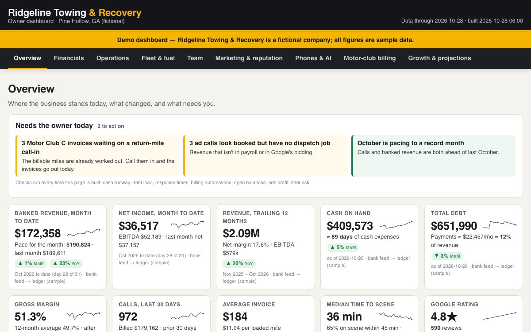
Task: Click the Banked Revenue sparkline chart
Action: coord(84,232)
